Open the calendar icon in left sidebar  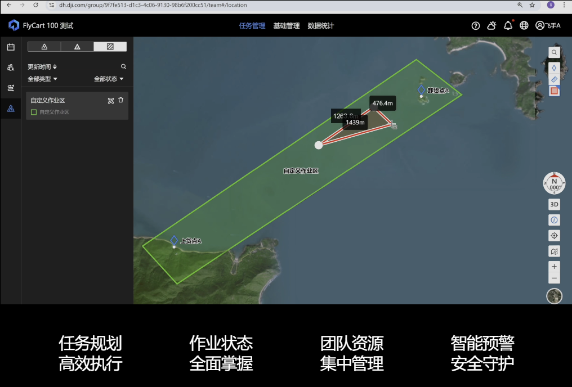[11, 47]
